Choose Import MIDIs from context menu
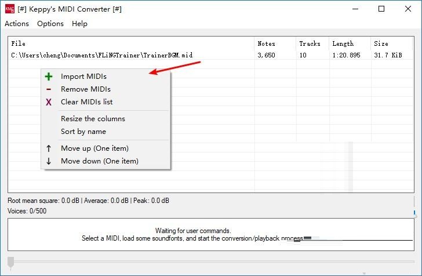The image size is (422, 276). [x=106, y=77]
